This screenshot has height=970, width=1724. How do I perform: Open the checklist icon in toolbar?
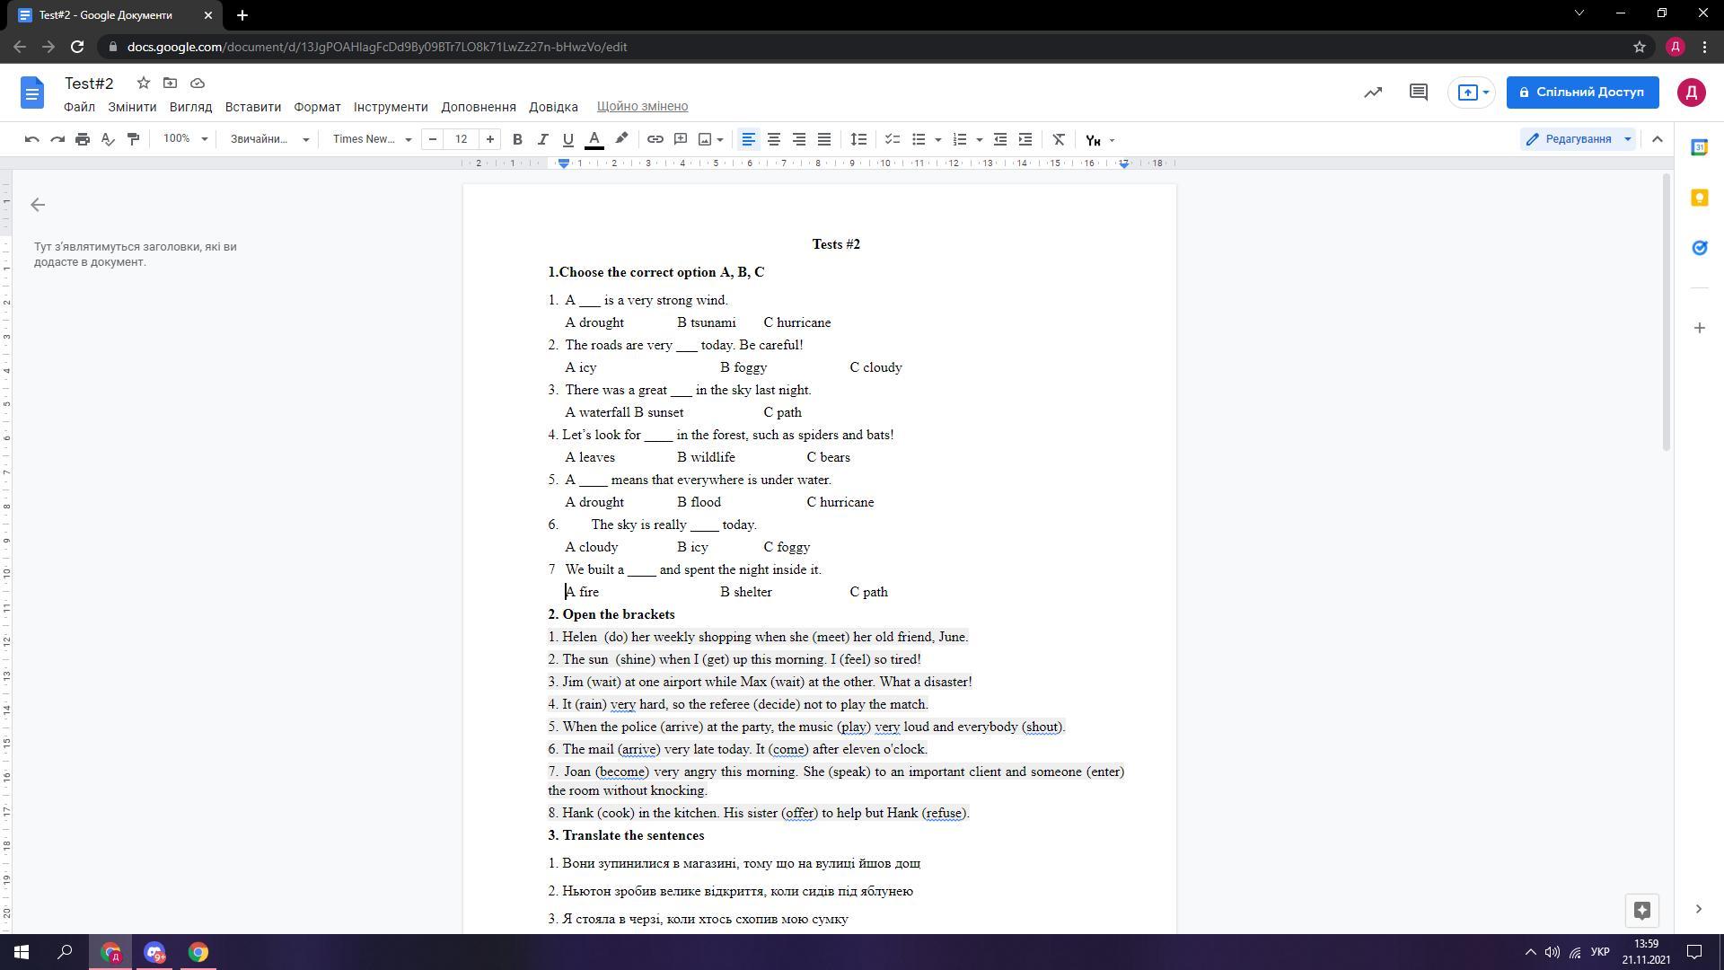tap(892, 139)
